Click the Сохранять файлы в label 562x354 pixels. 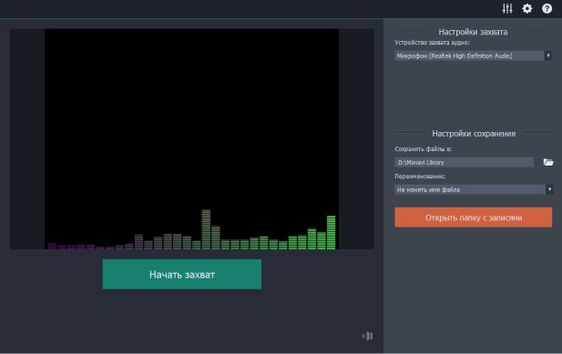pyautogui.click(x=424, y=149)
